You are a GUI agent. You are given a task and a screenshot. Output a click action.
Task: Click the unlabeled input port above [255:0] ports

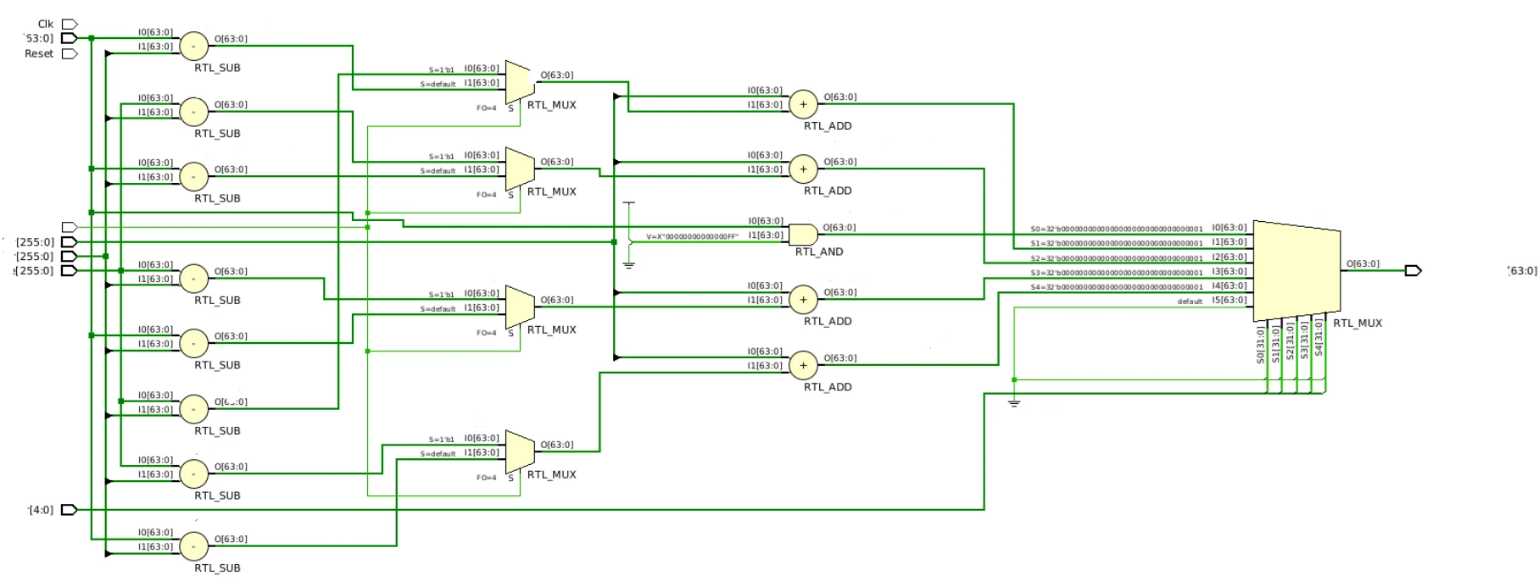[70, 227]
